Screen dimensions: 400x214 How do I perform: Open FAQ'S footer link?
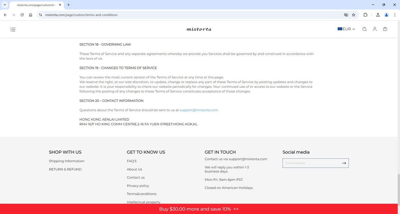coord(132,161)
